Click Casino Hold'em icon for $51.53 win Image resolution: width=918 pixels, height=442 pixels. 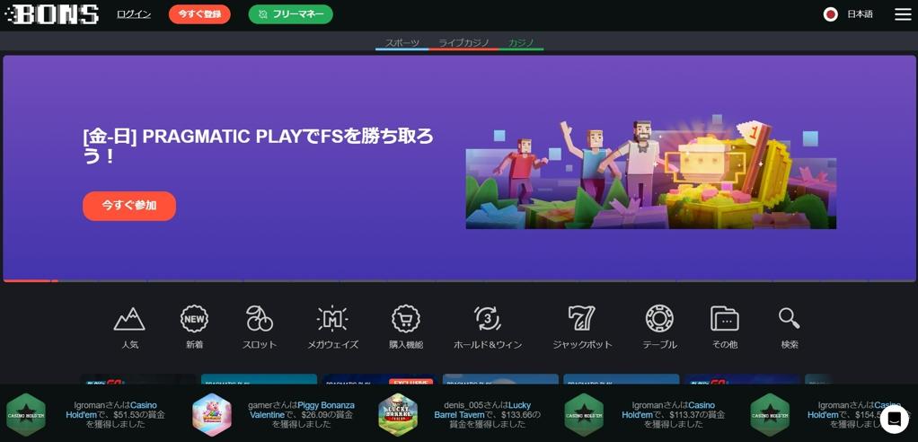[26, 414]
